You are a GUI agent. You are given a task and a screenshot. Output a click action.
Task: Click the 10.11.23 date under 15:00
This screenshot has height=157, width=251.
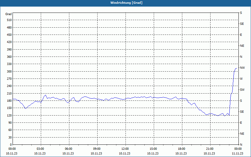[x=153, y=154]
